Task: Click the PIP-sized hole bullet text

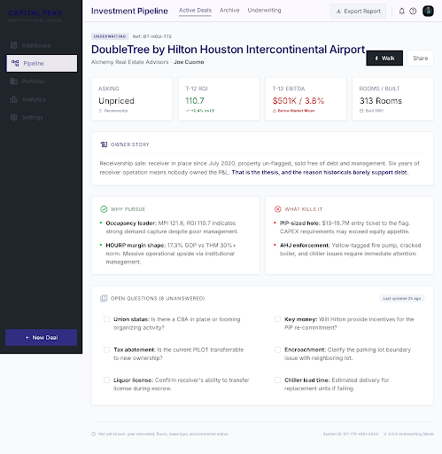Action: (x=345, y=227)
